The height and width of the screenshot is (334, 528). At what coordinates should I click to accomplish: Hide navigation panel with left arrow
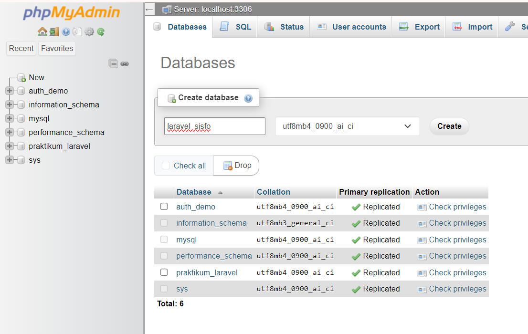[x=149, y=10]
